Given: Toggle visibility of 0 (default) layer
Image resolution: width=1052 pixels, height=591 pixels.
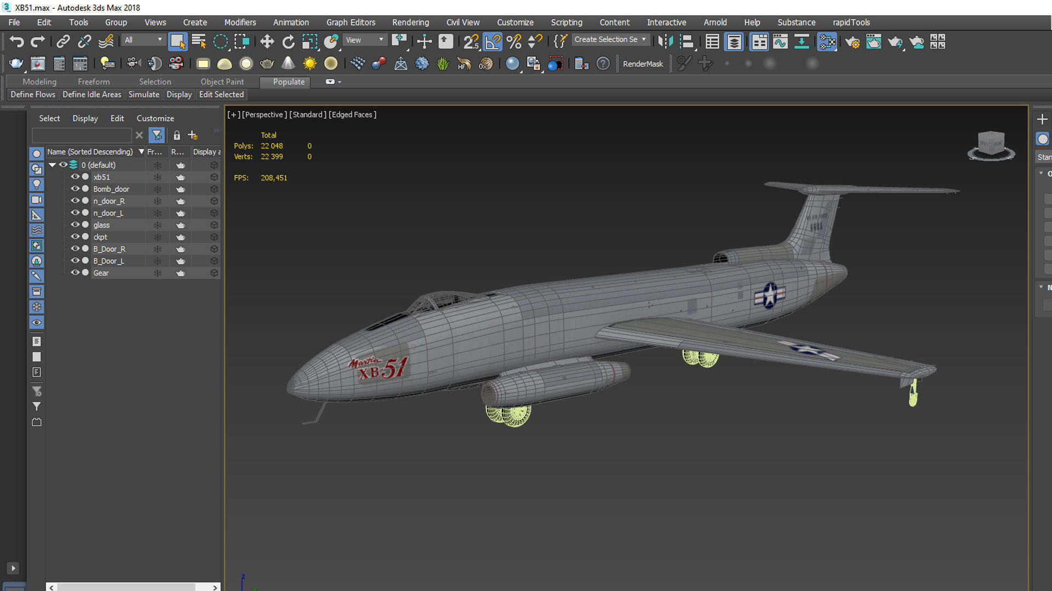Looking at the screenshot, I should point(63,165).
